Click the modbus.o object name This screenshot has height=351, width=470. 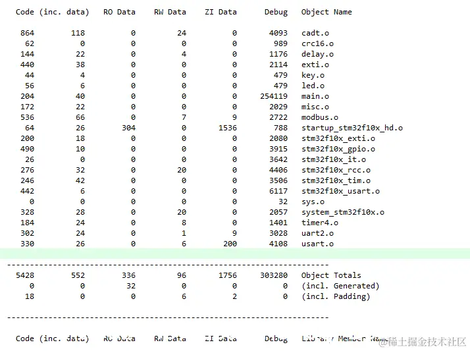[x=320, y=117]
